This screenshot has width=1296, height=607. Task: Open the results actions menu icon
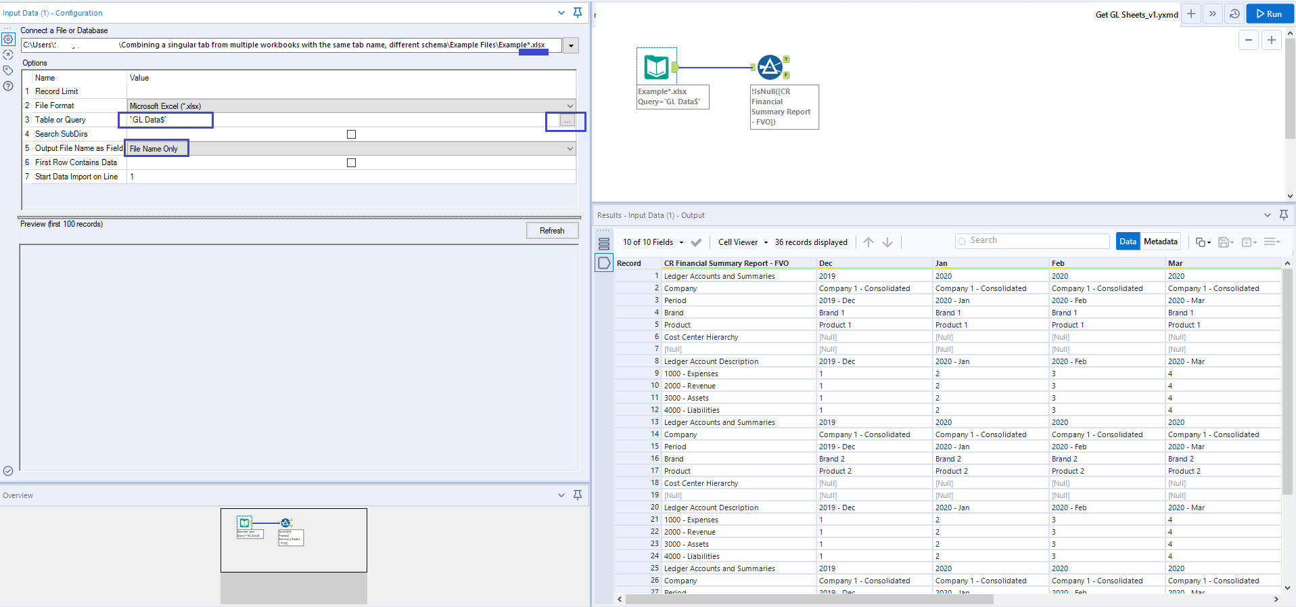click(x=1272, y=242)
